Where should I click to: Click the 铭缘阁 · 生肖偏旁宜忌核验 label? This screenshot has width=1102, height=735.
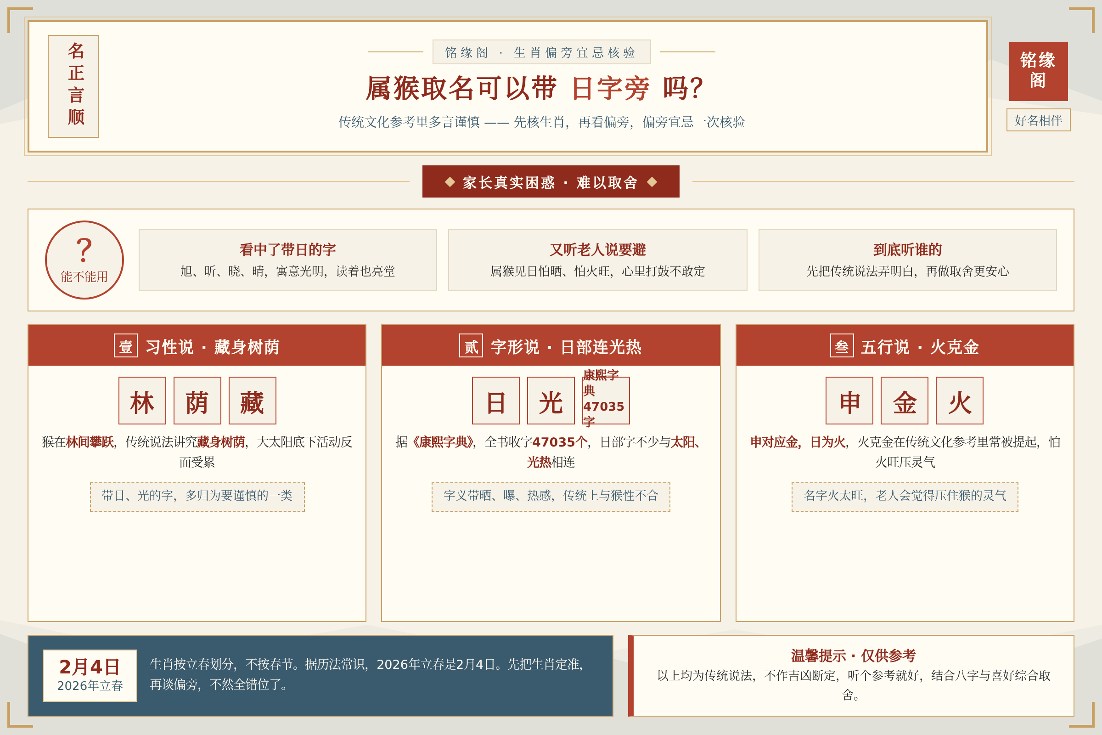tap(542, 52)
